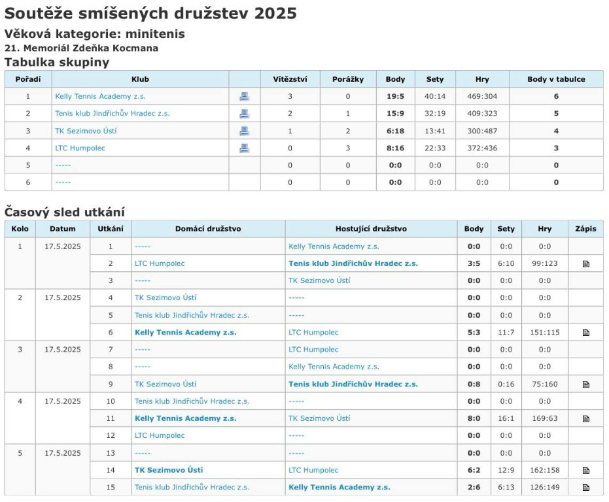Screen dimensions: 609x502
Task: Select score 2:6 for match 15
Action: click(x=474, y=487)
